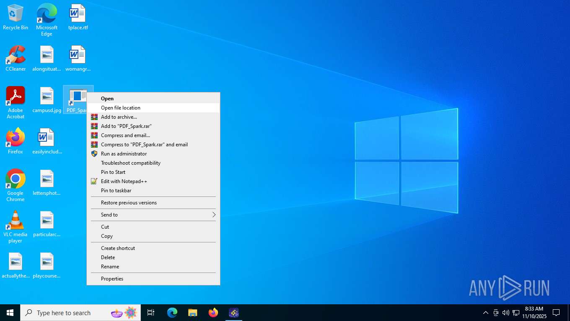Select the CCleaner desktop shortcut
Image resolution: width=570 pixels, height=321 pixels.
pyautogui.click(x=16, y=59)
